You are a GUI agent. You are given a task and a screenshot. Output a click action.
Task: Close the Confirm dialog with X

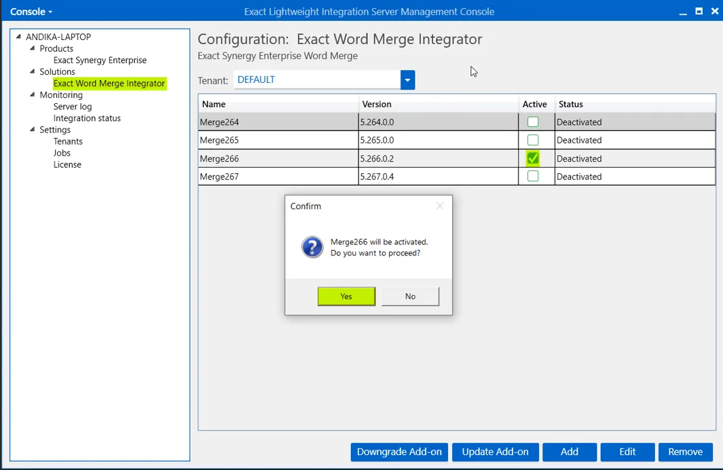[x=440, y=206]
